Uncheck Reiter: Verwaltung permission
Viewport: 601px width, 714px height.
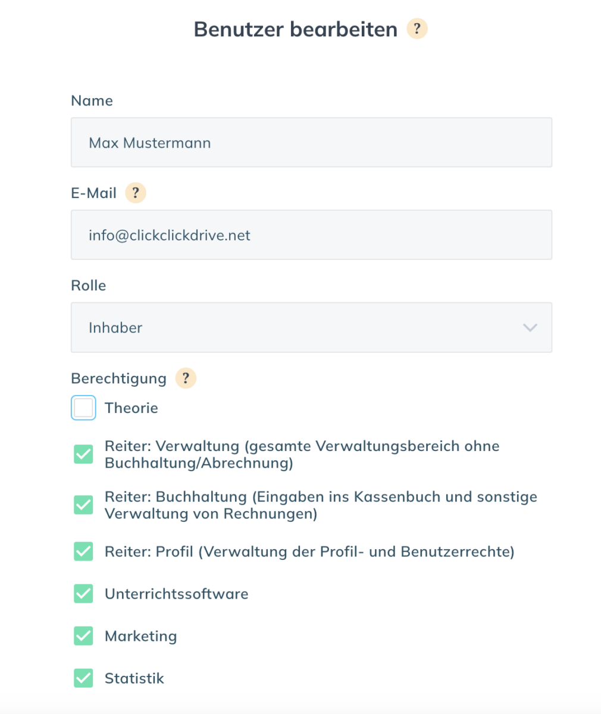click(83, 454)
